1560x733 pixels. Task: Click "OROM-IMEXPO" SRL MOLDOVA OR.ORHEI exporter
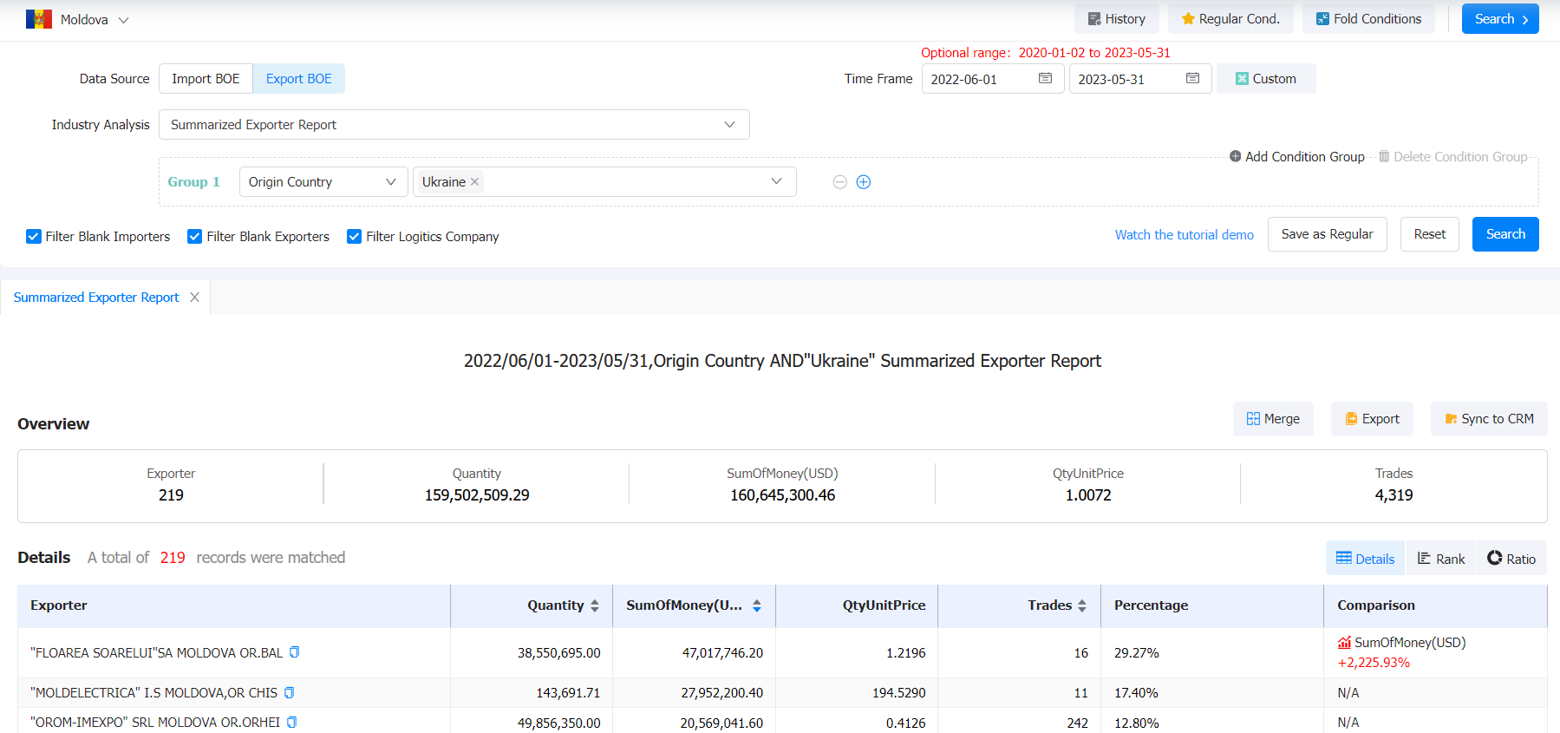point(155,723)
